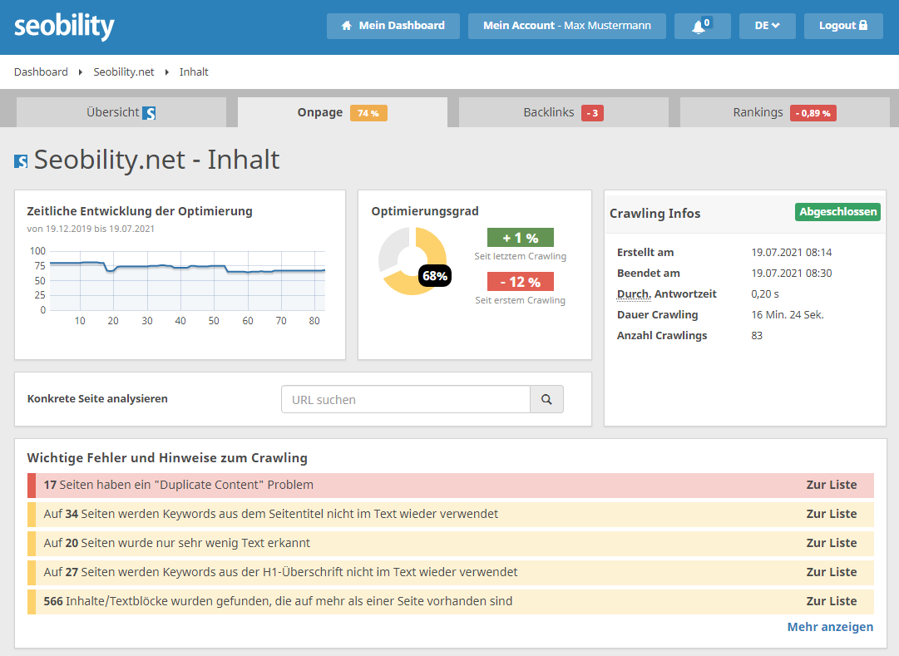Open the Backlinks tab
The image size is (899, 656).
pyautogui.click(x=564, y=112)
